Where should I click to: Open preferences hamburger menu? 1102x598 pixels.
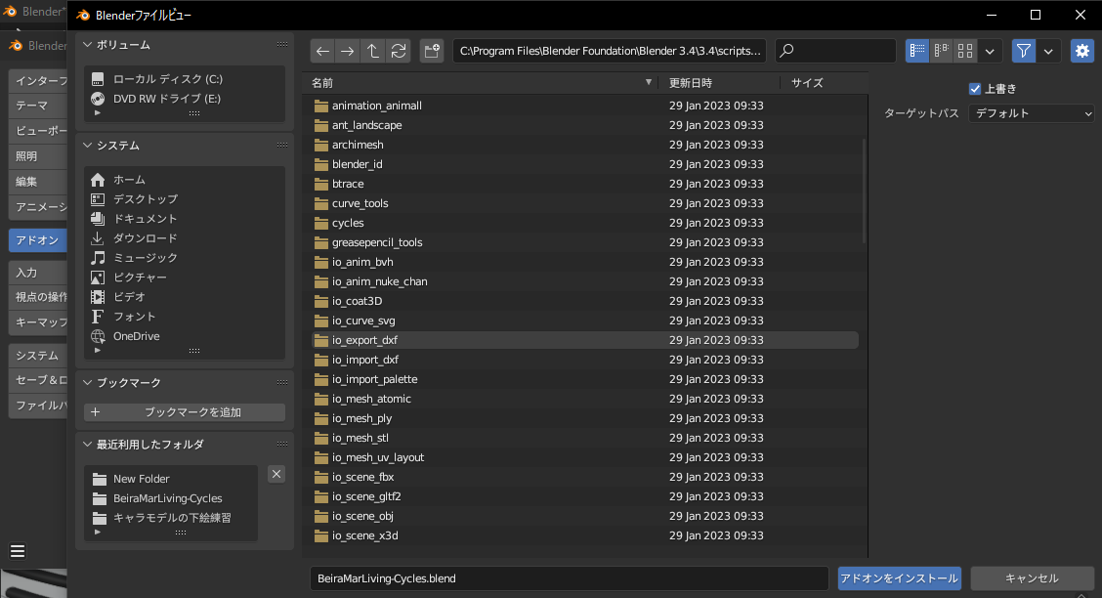point(18,552)
